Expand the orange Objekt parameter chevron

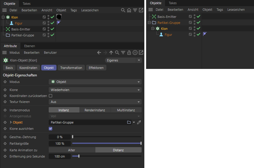[11, 122]
